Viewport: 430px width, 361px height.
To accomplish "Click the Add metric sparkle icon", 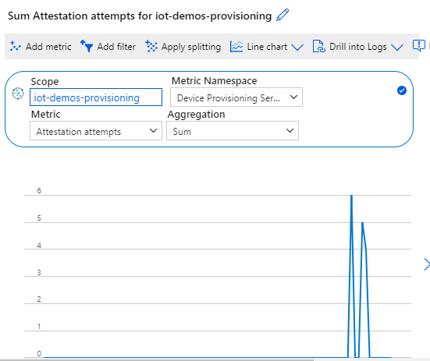I will click(x=15, y=46).
